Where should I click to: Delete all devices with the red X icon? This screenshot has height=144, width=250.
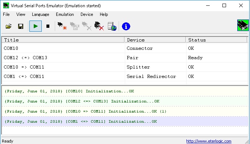click(99, 26)
